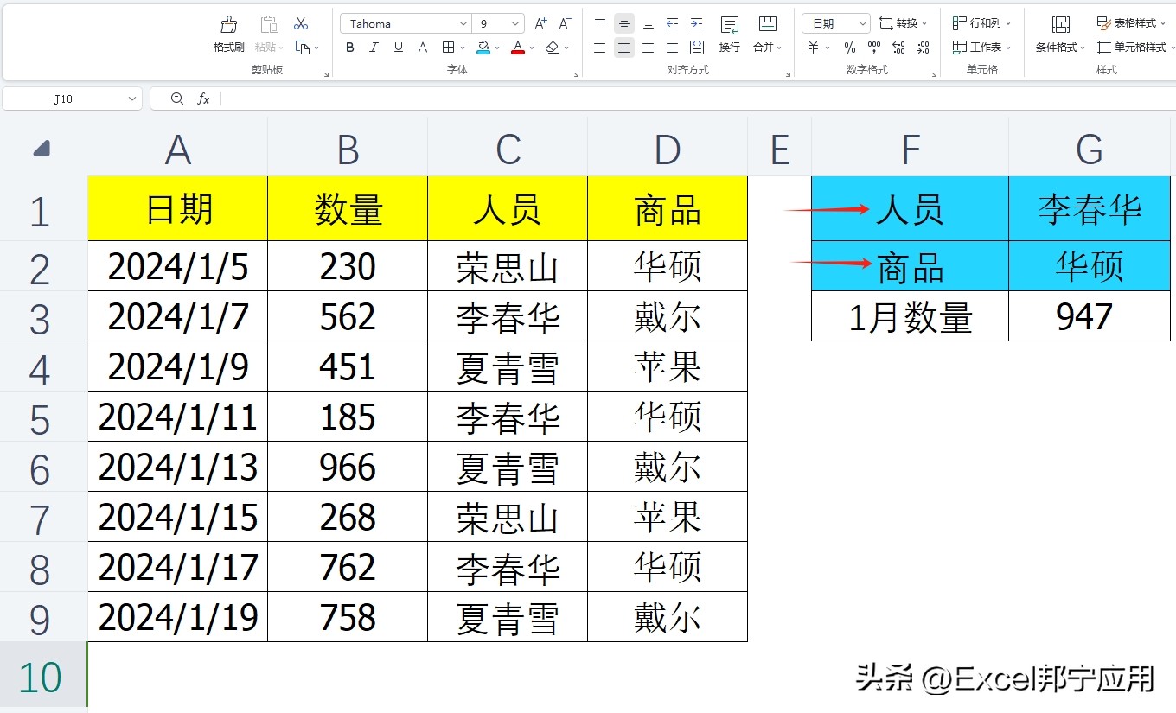The height and width of the screenshot is (713, 1176).
Task: Open the table style (表格样式) menu
Action: [1132, 23]
